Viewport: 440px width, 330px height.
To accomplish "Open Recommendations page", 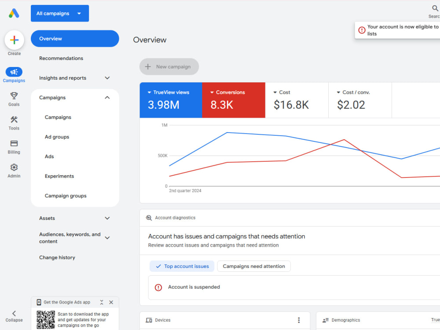I will click(61, 58).
